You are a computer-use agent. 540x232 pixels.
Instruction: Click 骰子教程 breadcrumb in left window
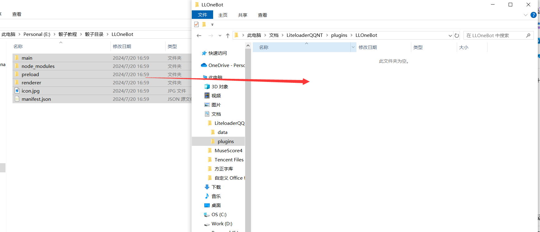coord(68,34)
